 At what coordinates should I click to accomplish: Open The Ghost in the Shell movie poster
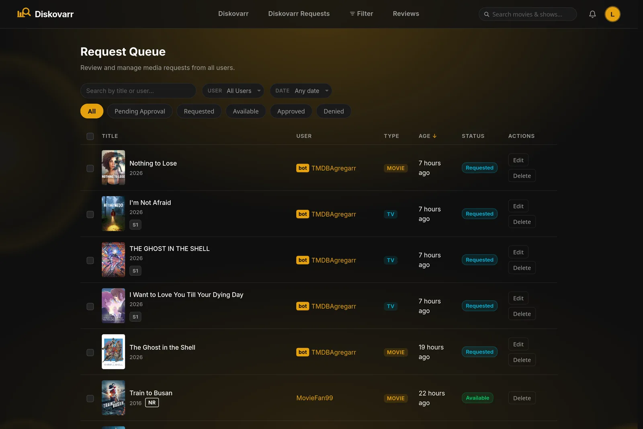click(x=113, y=352)
